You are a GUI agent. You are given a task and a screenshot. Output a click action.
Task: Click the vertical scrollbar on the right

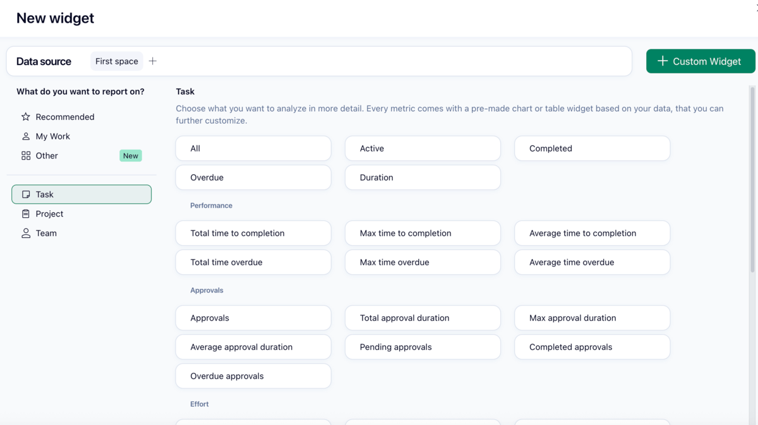coord(752,180)
